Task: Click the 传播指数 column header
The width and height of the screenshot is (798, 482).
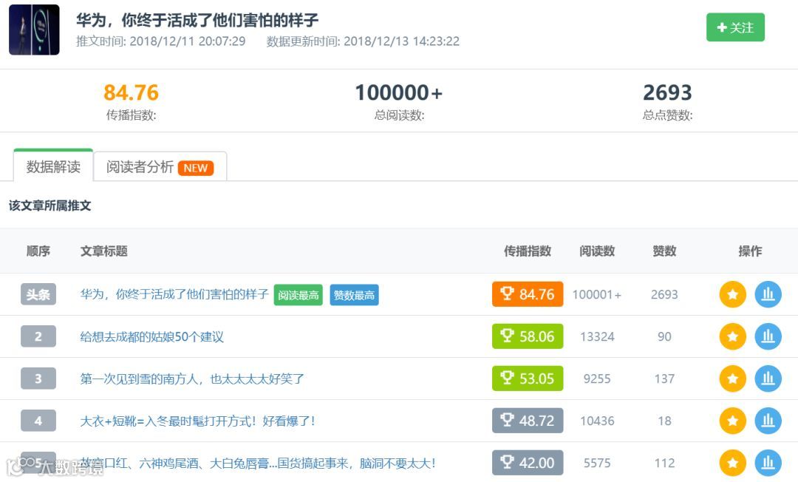Action: (528, 251)
